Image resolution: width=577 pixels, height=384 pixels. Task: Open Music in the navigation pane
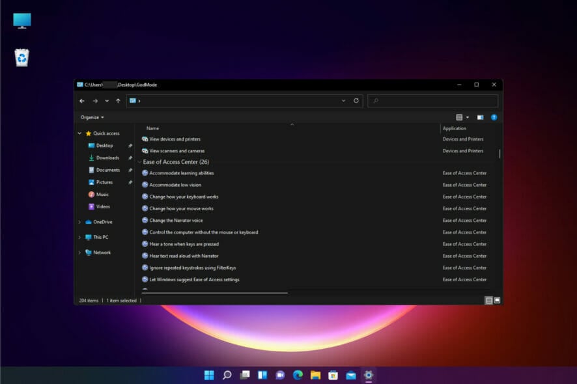click(102, 194)
